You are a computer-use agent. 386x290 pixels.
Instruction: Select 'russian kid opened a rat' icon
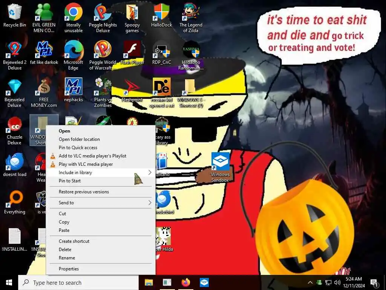(162, 93)
